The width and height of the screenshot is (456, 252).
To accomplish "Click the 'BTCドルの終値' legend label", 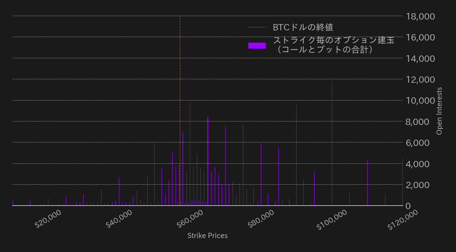I will (x=303, y=27).
